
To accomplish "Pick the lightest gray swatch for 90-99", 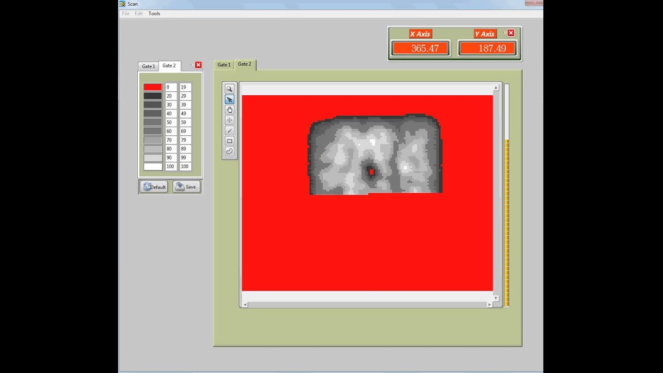I will pos(153,157).
